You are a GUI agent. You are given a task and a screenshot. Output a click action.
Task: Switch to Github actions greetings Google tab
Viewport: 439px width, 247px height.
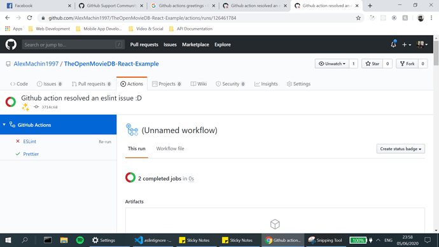tap(183, 6)
